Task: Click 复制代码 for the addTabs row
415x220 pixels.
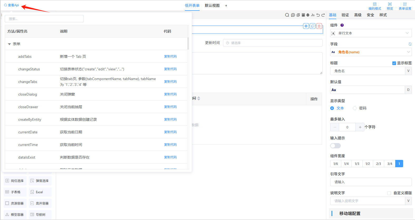Action: (x=170, y=56)
